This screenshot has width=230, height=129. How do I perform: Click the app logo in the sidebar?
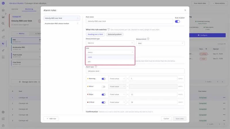[x=3, y=3]
